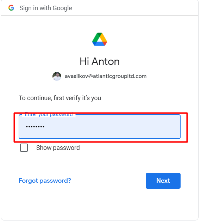Focus the Enter your password field
This screenshot has height=224, width=201.
(x=100, y=127)
